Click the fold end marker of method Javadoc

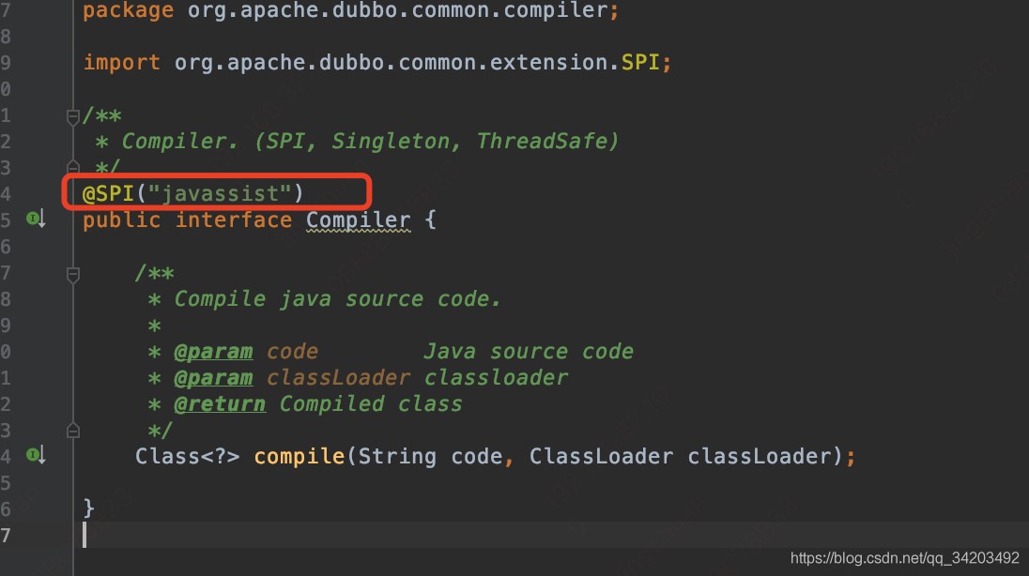(73, 431)
